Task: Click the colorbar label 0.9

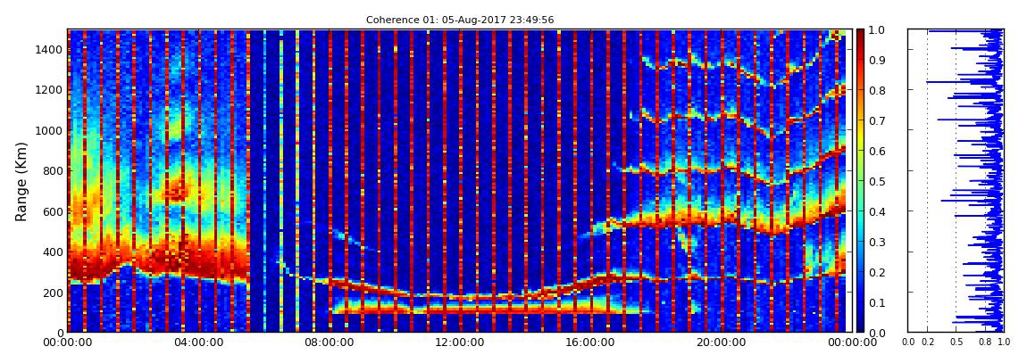Action: pyautogui.click(x=879, y=60)
